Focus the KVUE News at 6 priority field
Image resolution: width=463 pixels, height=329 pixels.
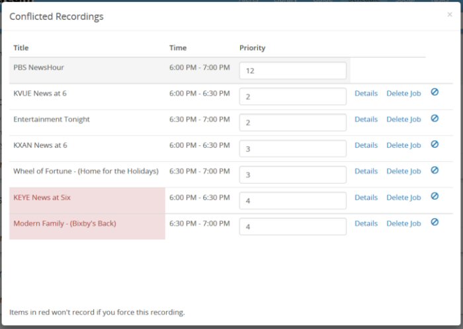click(x=292, y=96)
